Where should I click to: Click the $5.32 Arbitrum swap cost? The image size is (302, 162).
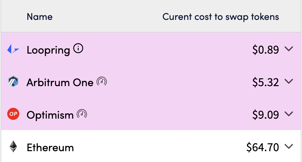(266, 82)
